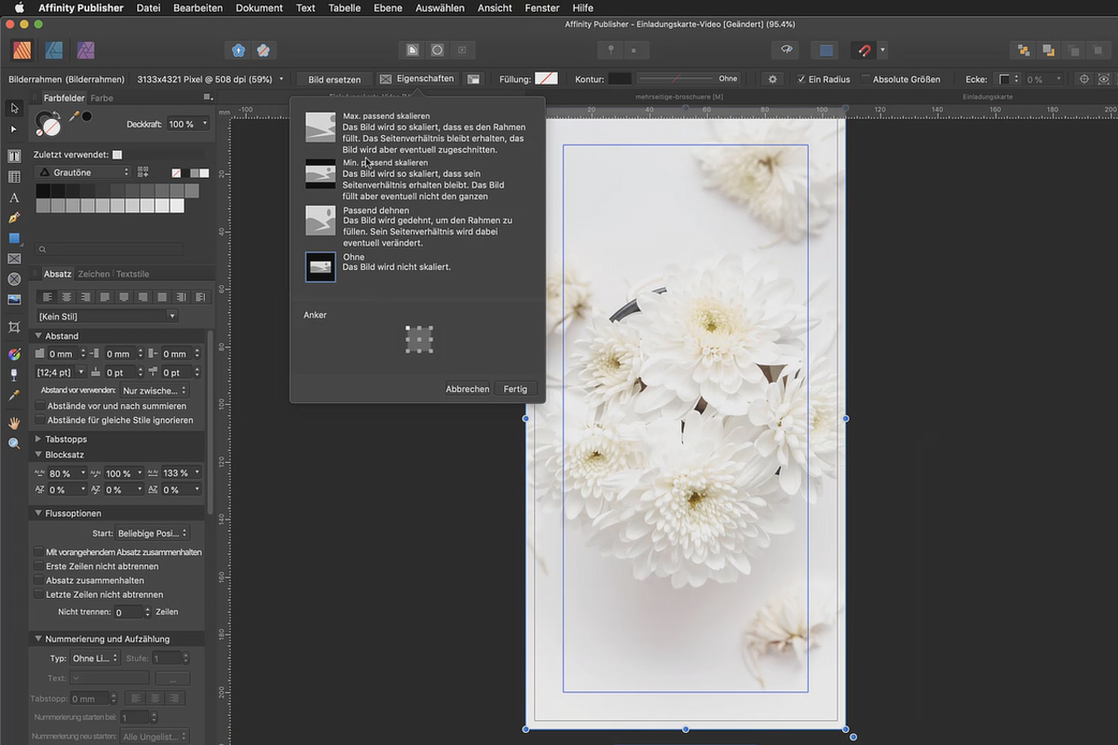The height and width of the screenshot is (745, 1118).
Task: Open the Ebene menu
Action: coord(388,7)
